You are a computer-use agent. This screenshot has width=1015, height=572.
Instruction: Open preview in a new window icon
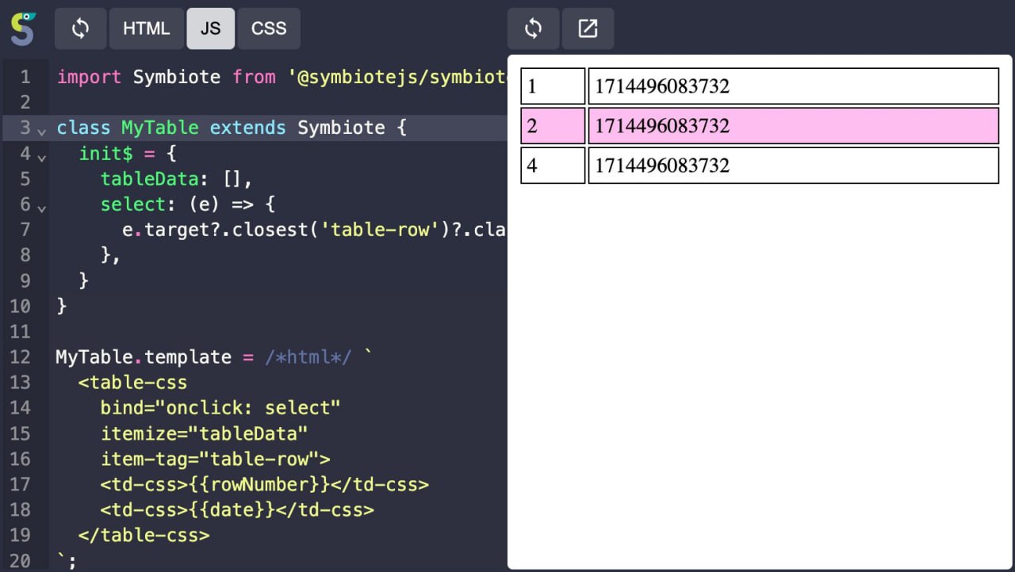[588, 29]
